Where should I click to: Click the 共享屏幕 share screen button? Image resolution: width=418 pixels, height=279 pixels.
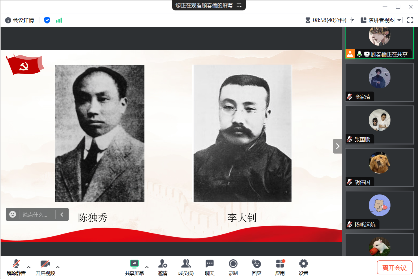(x=134, y=267)
